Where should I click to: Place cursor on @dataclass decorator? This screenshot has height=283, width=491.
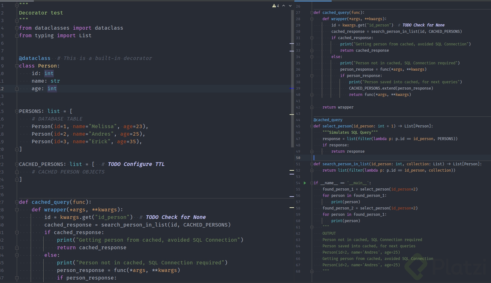(x=35, y=58)
